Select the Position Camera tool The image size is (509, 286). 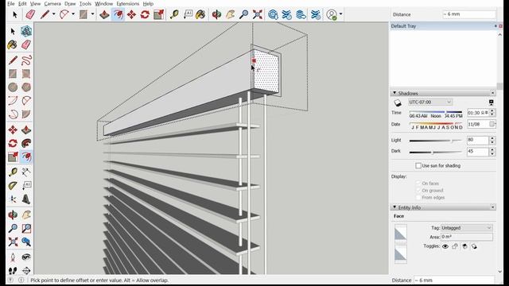tap(13, 257)
